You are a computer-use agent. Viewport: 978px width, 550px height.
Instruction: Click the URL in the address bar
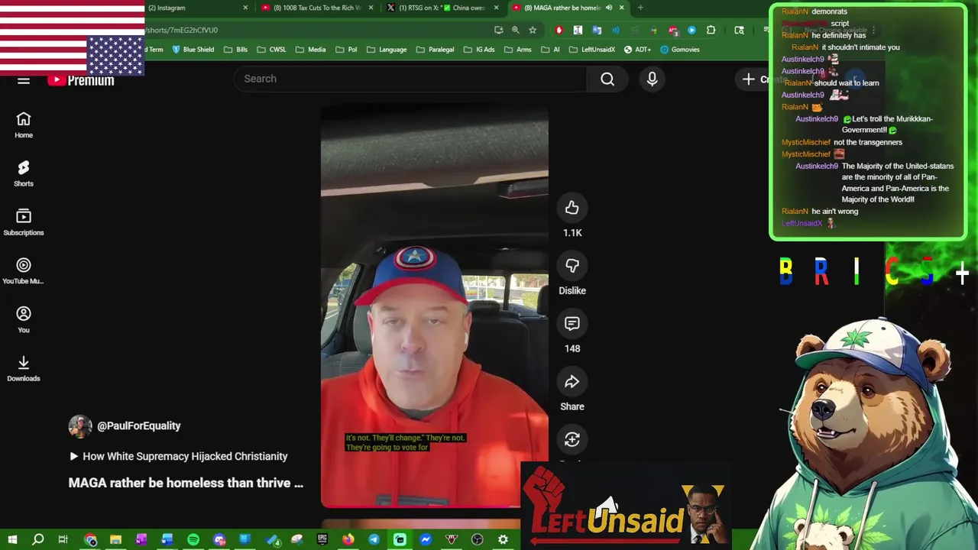(182, 30)
